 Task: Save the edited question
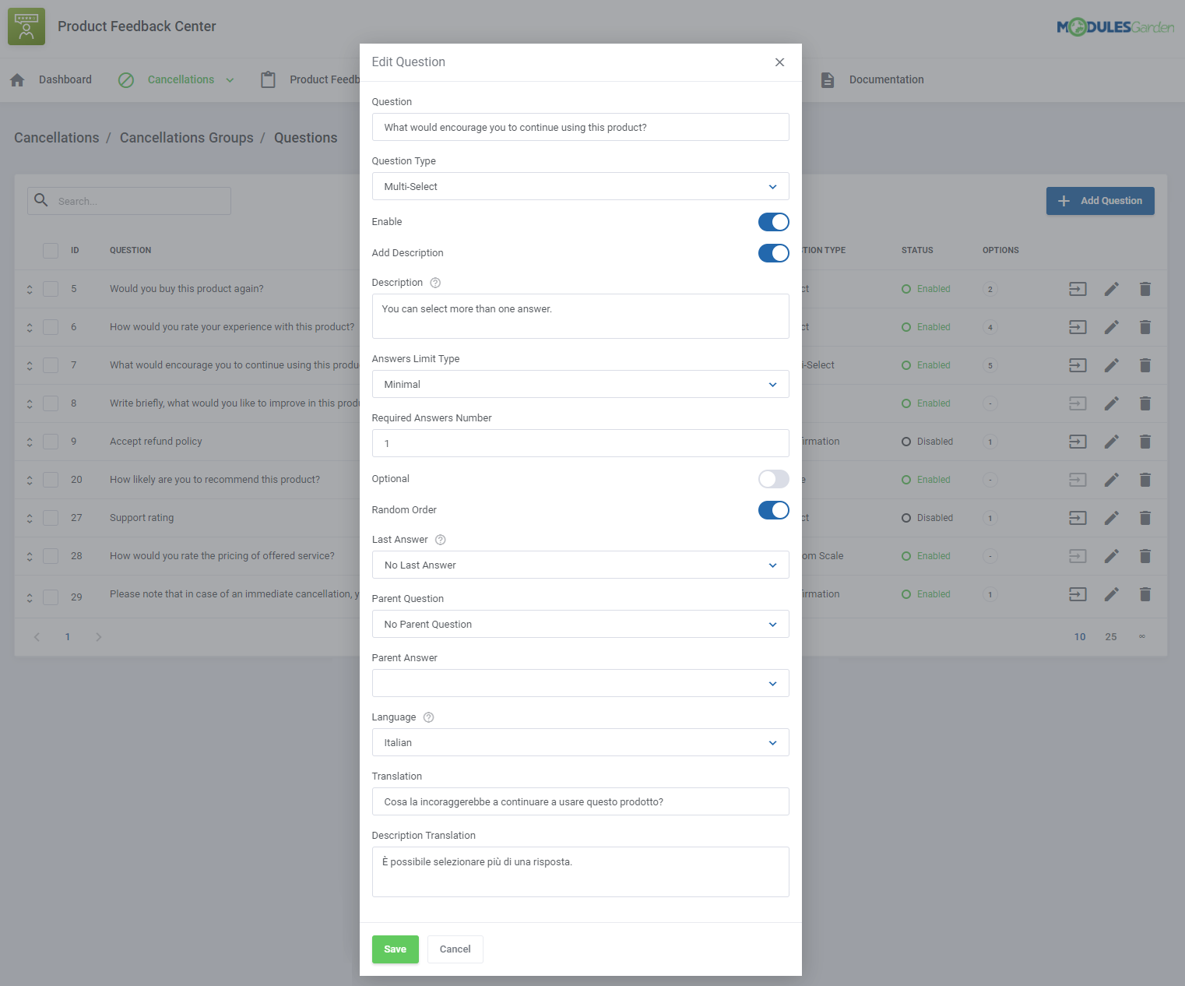click(x=395, y=949)
